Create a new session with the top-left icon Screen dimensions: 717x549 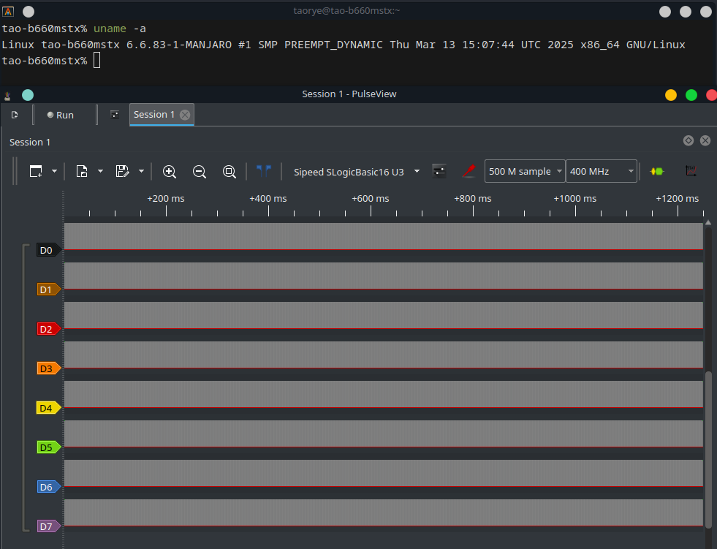pyautogui.click(x=15, y=115)
